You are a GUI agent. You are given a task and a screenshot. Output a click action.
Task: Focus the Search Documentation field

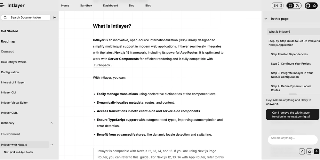26,17
